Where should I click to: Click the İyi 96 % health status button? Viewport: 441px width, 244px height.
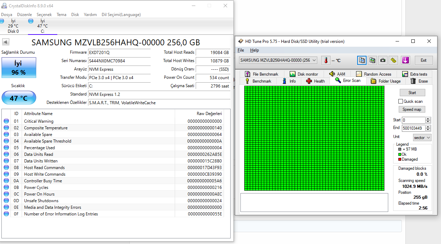pos(19,68)
